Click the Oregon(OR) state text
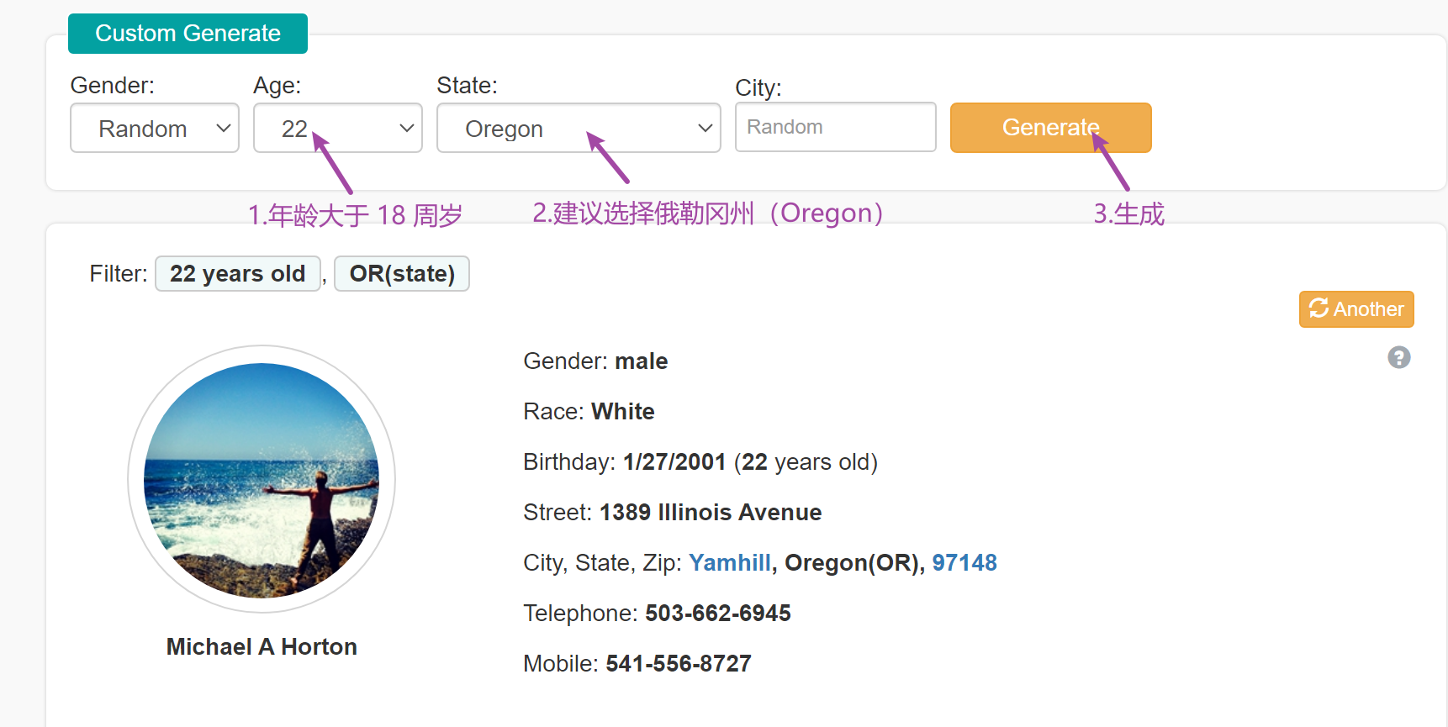 tap(852, 563)
